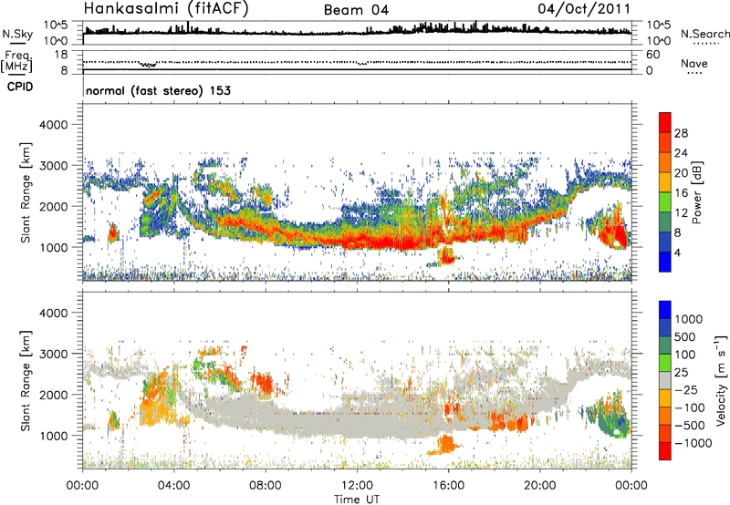Click the '4000' range tick in velocity panel
Viewport: 730px width, 505px height.
(x=54, y=313)
